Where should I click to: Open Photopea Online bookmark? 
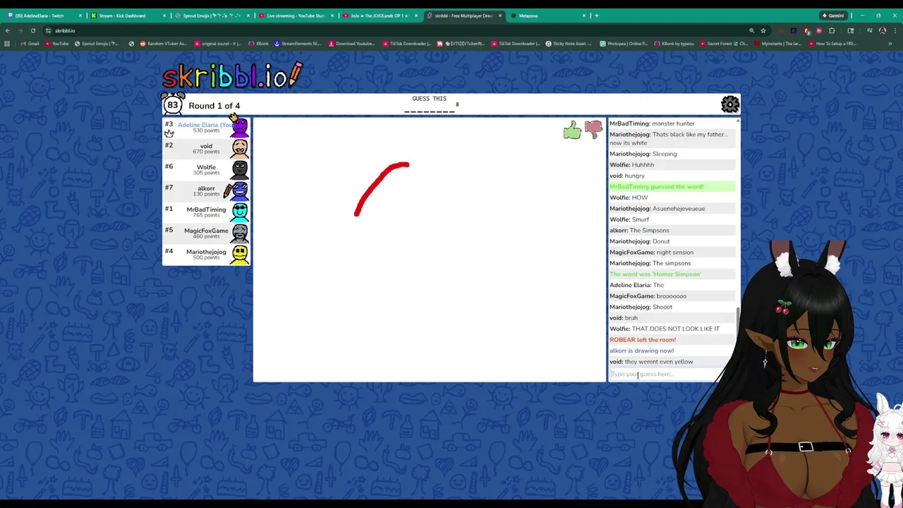coord(624,44)
